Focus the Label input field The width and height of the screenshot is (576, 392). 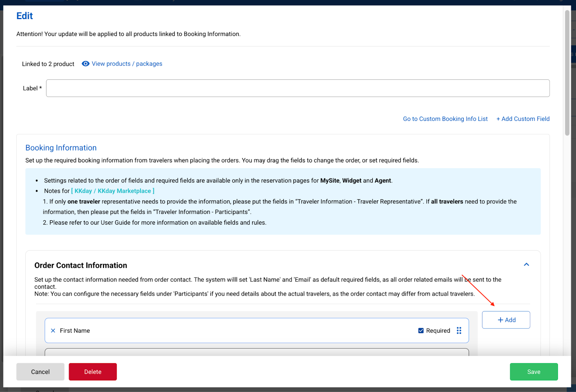point(298,88)
